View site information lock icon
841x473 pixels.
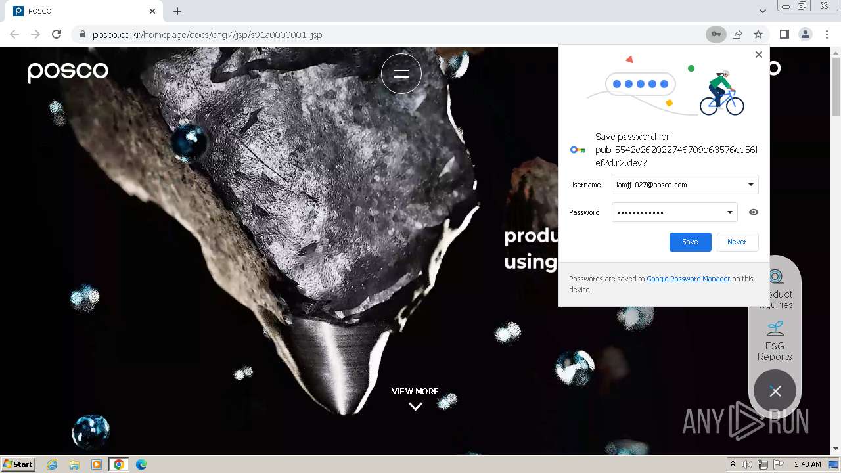click(82, 34)
